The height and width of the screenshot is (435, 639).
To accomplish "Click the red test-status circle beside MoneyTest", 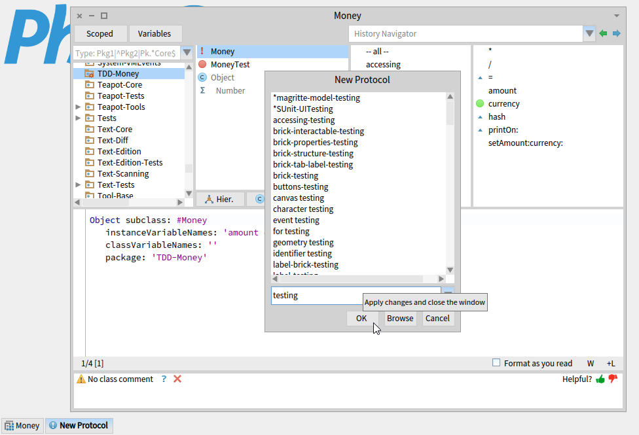I will click(202, 64).
